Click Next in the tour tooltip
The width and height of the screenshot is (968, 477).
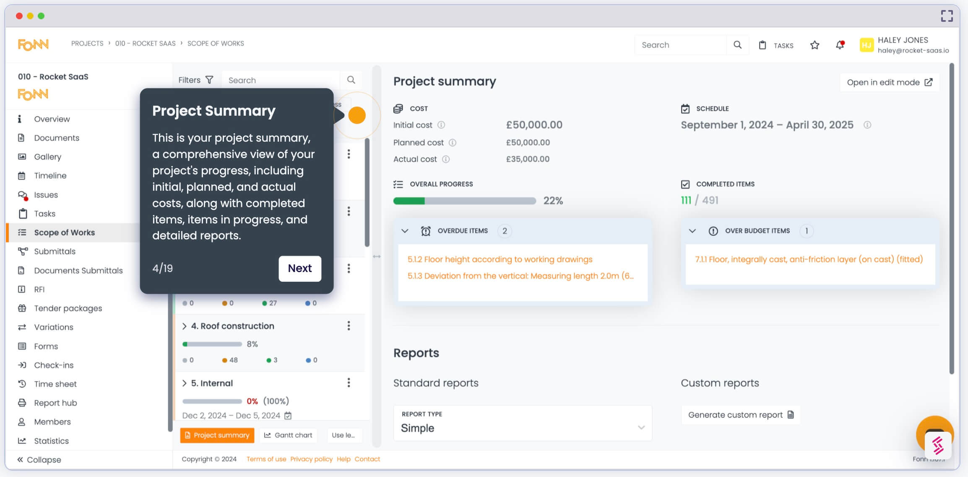[x=300, y=269]
